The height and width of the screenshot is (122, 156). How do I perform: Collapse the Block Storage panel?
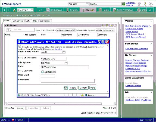[x=151, y=44]
